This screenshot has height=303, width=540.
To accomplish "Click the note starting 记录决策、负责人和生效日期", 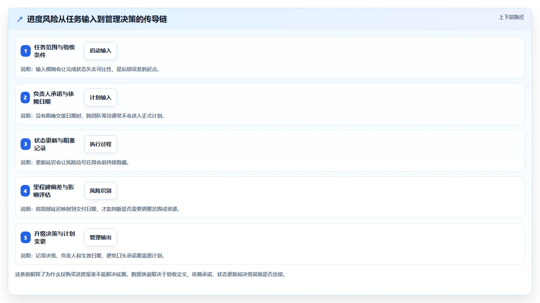I will pyautogui.click(x=93, y=256).
